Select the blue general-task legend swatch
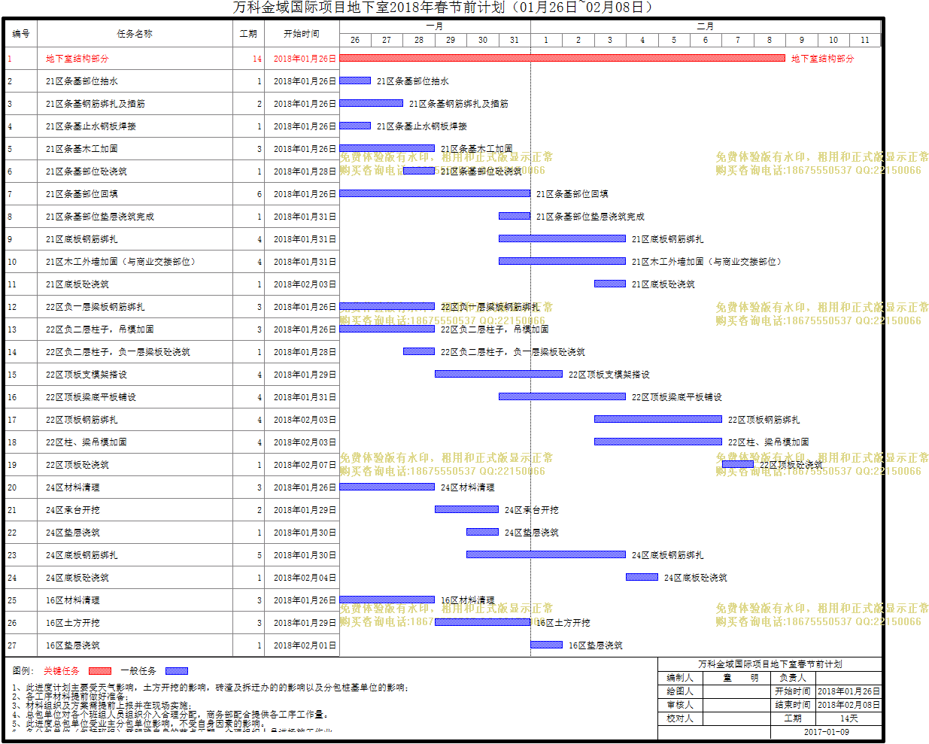Image resolution: width=929 pixels, height=744 pixels. coord(177,671)
